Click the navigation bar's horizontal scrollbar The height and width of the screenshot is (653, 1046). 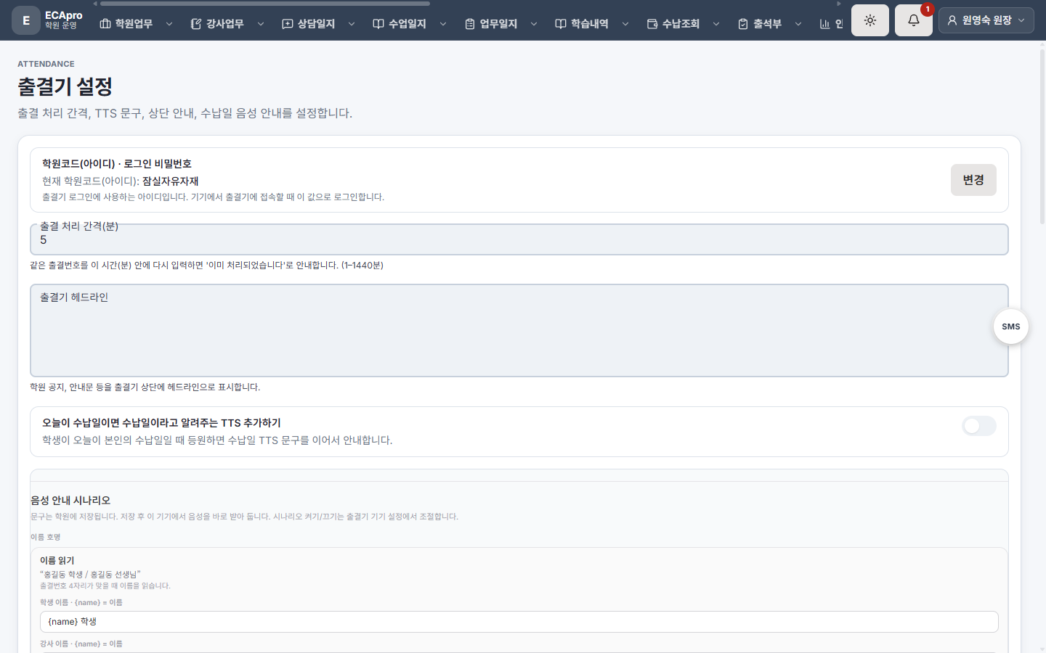tap(265, 4)
